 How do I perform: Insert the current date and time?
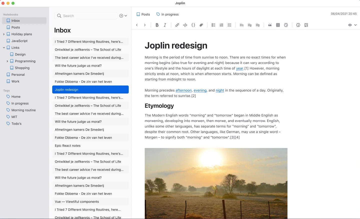click(x=286, y=25)
